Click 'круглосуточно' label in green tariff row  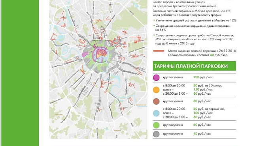[x=173, y=125]
